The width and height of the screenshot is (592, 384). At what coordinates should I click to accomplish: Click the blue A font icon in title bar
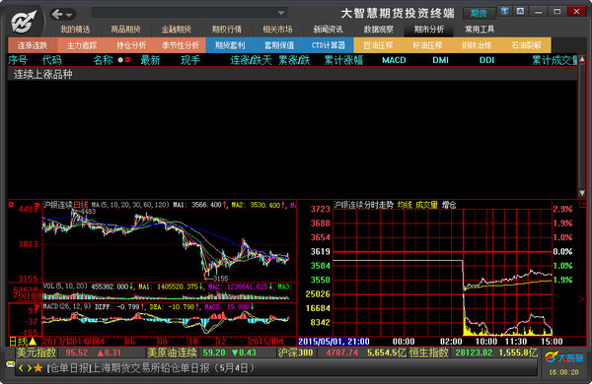click(x=520, y=11)
